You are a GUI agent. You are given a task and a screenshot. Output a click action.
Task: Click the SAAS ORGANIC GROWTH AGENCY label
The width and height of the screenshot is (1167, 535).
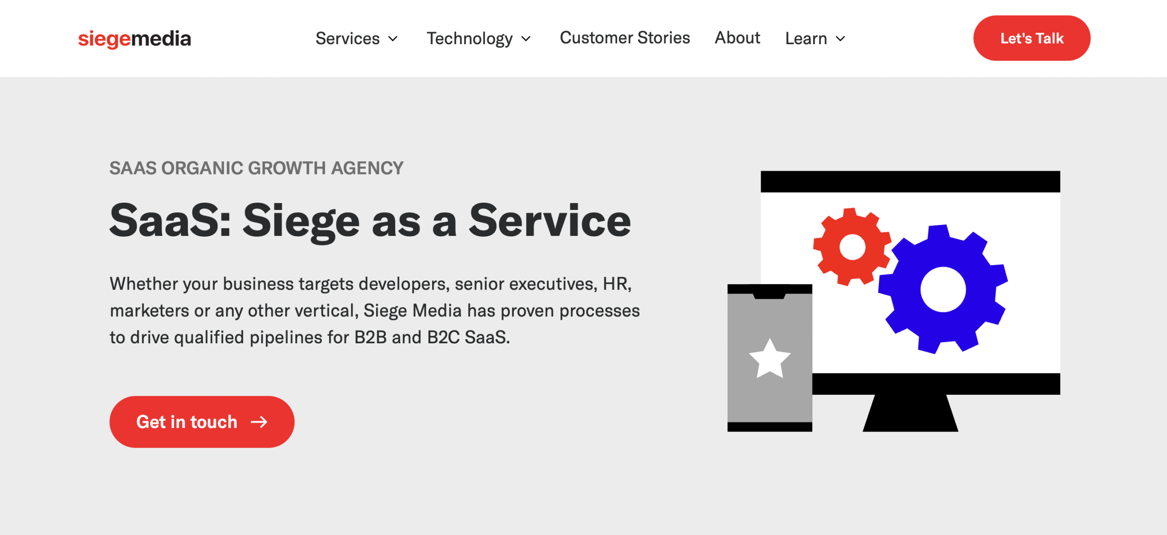click(x=257, y=168)
